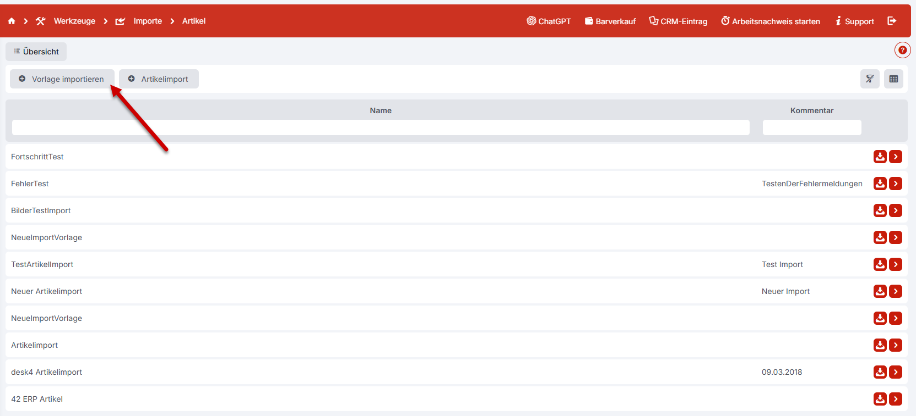Expand the FehlerTest row arrow
The image size is (916, 416).
pyautogui.click(x=896, y=184)
